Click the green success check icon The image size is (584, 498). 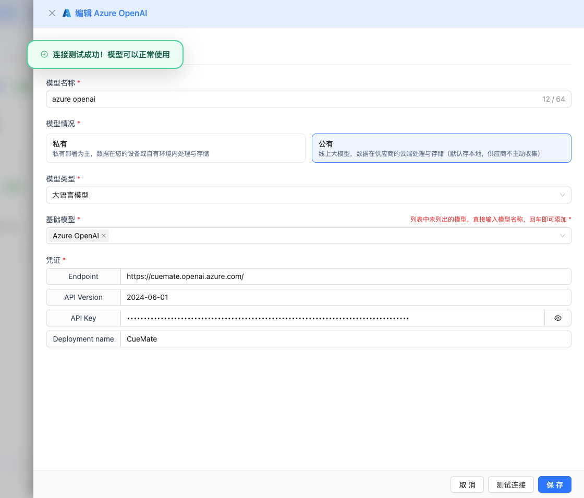[44, 54]
